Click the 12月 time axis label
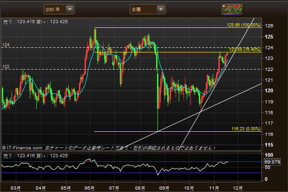Image resolution: width=288 pixels, height=192 pixels. coord(238,188)
